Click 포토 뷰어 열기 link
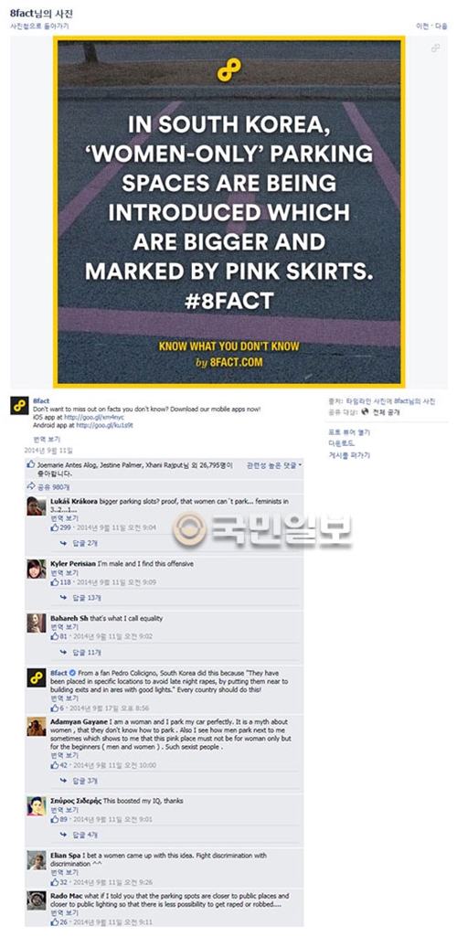The height and width of the screenshot is (937, 457). (349, 432)
